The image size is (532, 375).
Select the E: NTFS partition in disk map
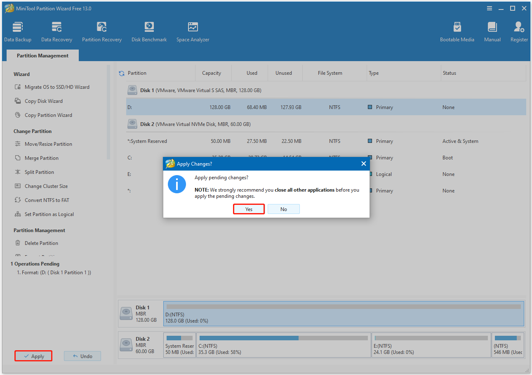tap(431, 345)
